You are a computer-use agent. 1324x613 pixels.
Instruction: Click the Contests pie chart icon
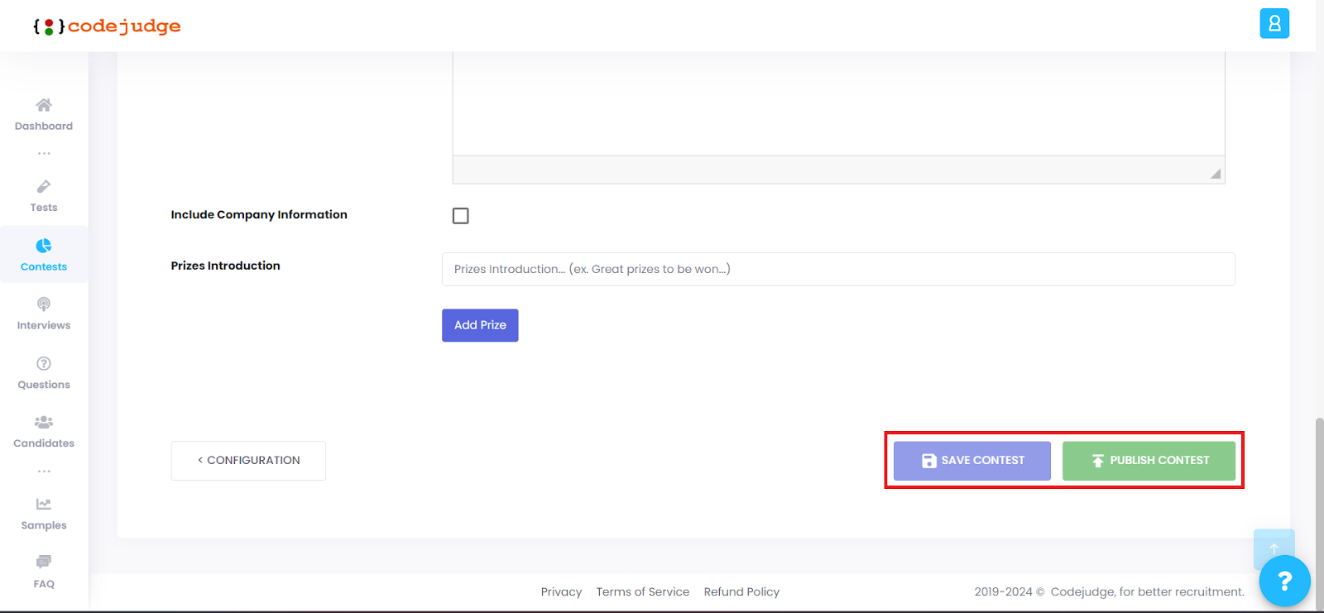pos(44,246)
